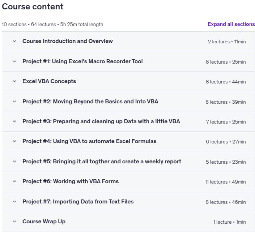Expand chevron next to Excel VBA Concepts

(14, 81)
